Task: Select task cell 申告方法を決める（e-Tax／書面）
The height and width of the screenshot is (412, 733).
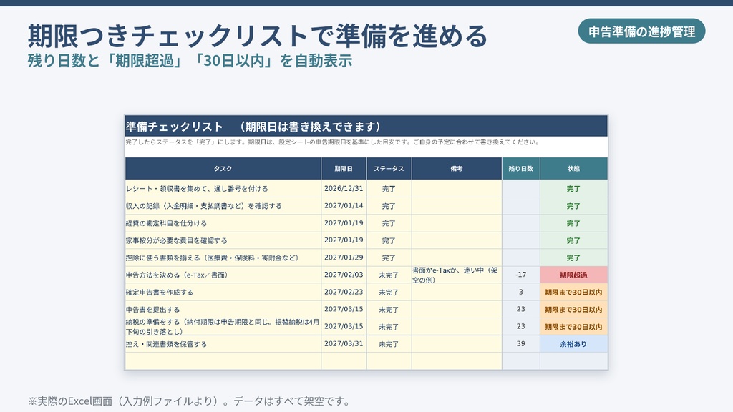Action: [223, 275]
